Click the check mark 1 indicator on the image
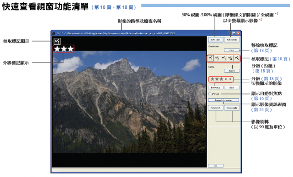The image size is (293, 177). click(x=57, y=41)
